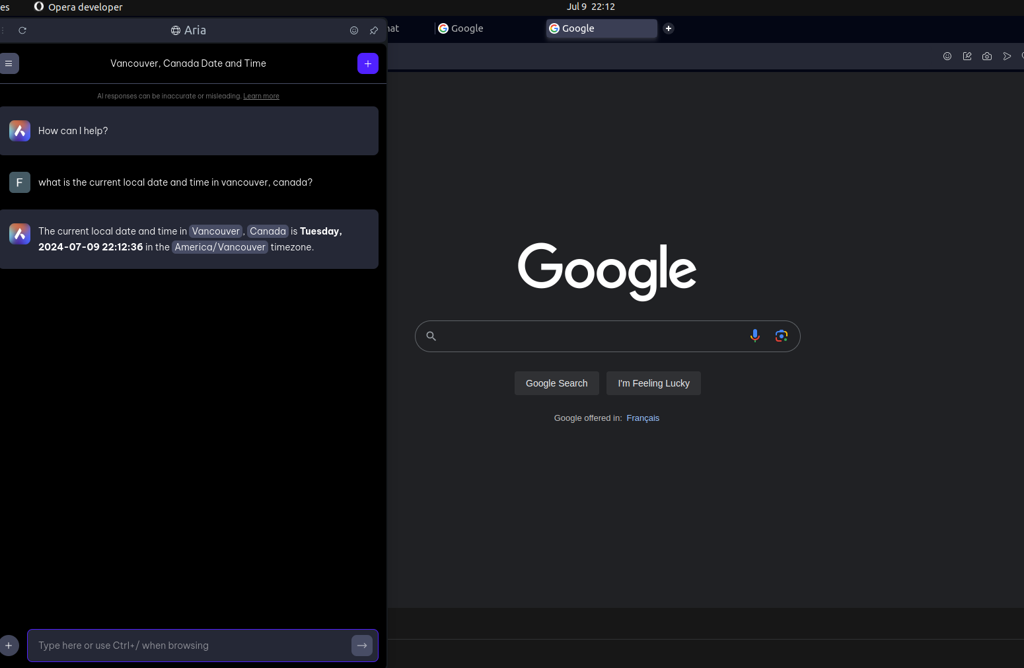Click the 'Google offered in:' text
This screenshot has width=1024, height=668.
pos(588,418)
